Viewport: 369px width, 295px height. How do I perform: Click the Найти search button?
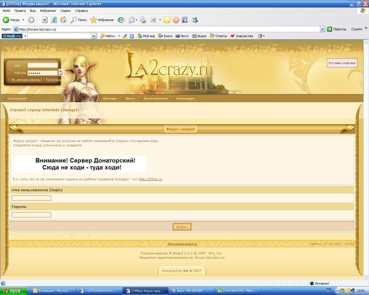[107, 36]
